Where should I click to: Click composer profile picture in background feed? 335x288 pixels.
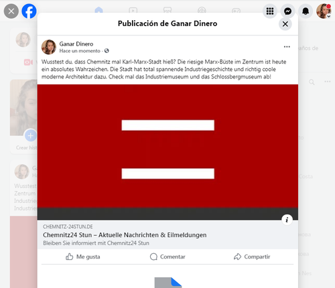point(23,40)
